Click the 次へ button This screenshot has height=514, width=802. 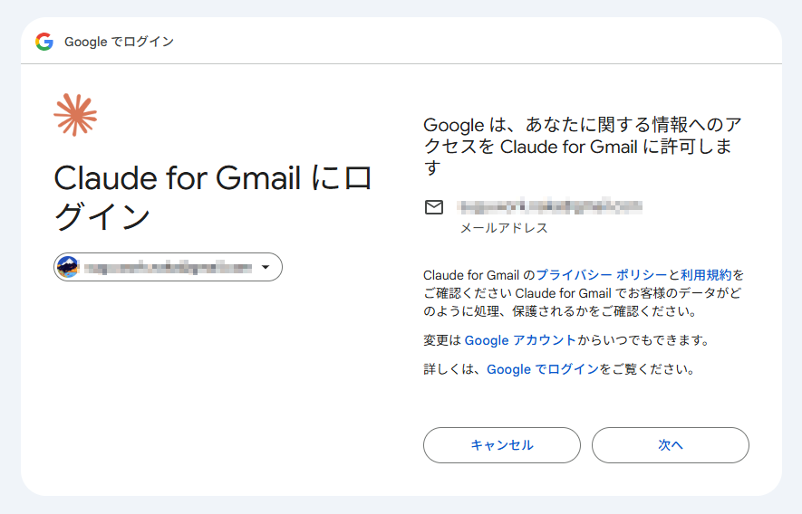[671, 445]
